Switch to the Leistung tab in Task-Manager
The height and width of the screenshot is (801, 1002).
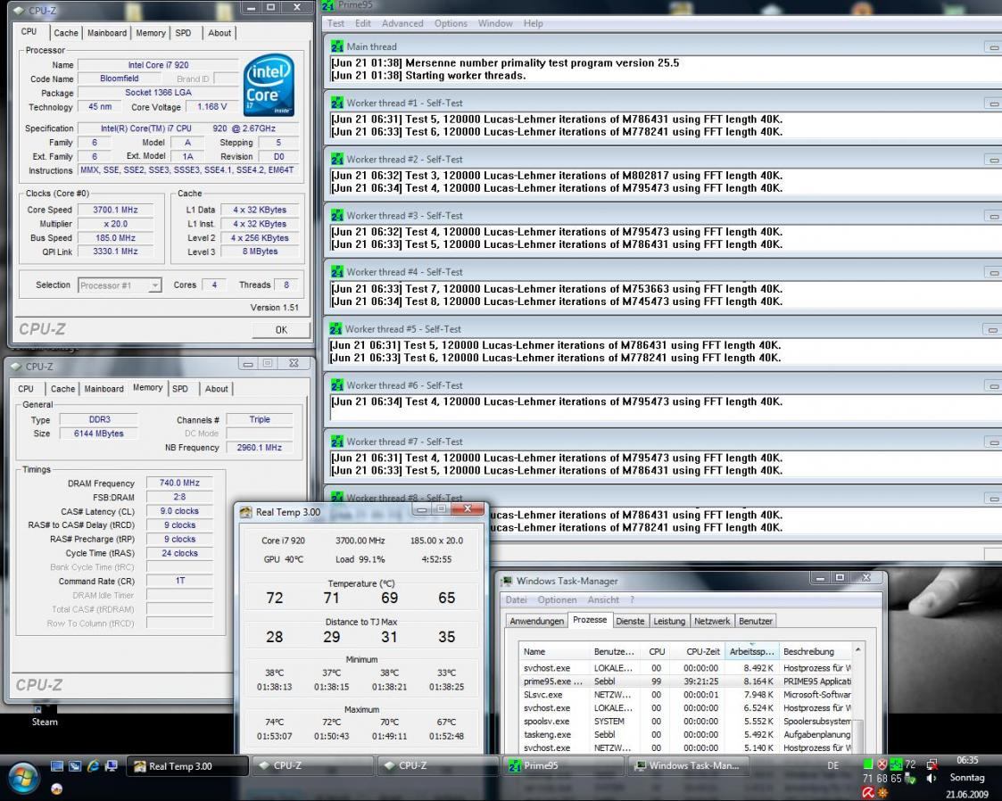(x=669, y=621)
